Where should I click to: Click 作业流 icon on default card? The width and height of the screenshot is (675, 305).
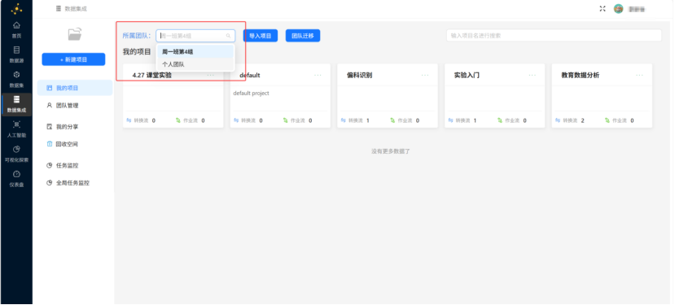286,120
